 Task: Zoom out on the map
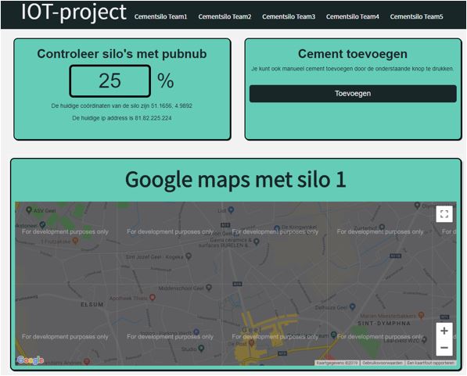coord(444,347)
